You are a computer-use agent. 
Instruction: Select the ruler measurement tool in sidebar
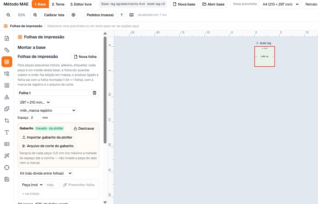(x=7, y=50)
